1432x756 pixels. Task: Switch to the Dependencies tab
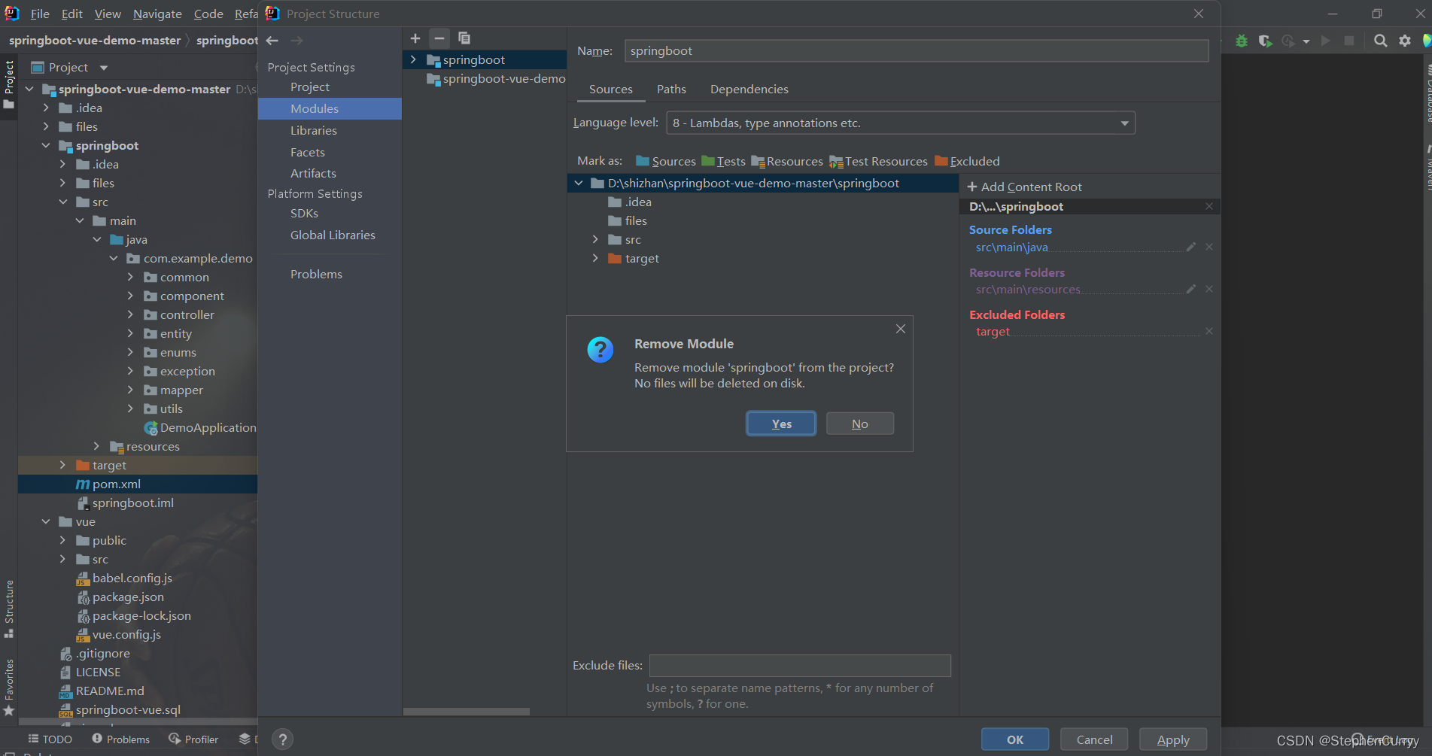(749, 89)
